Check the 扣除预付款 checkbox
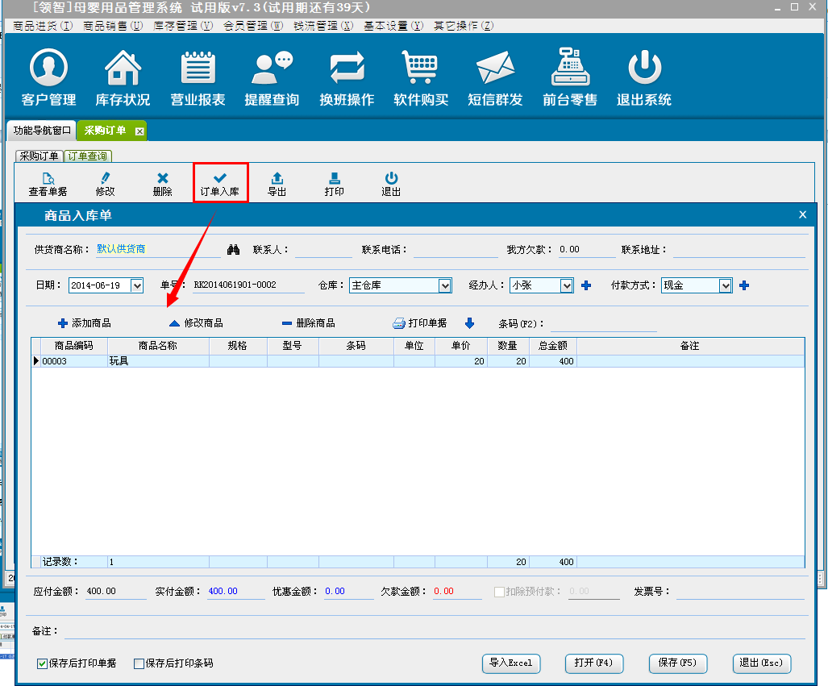The height and width of the screenshot is (686, 828). pyautogui.click(x=499, y=592)
